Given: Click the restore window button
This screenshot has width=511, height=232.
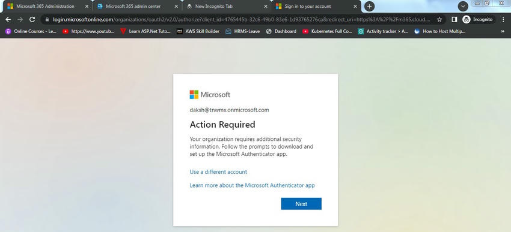Looking at the screenshot, I should tap(487, 3).
